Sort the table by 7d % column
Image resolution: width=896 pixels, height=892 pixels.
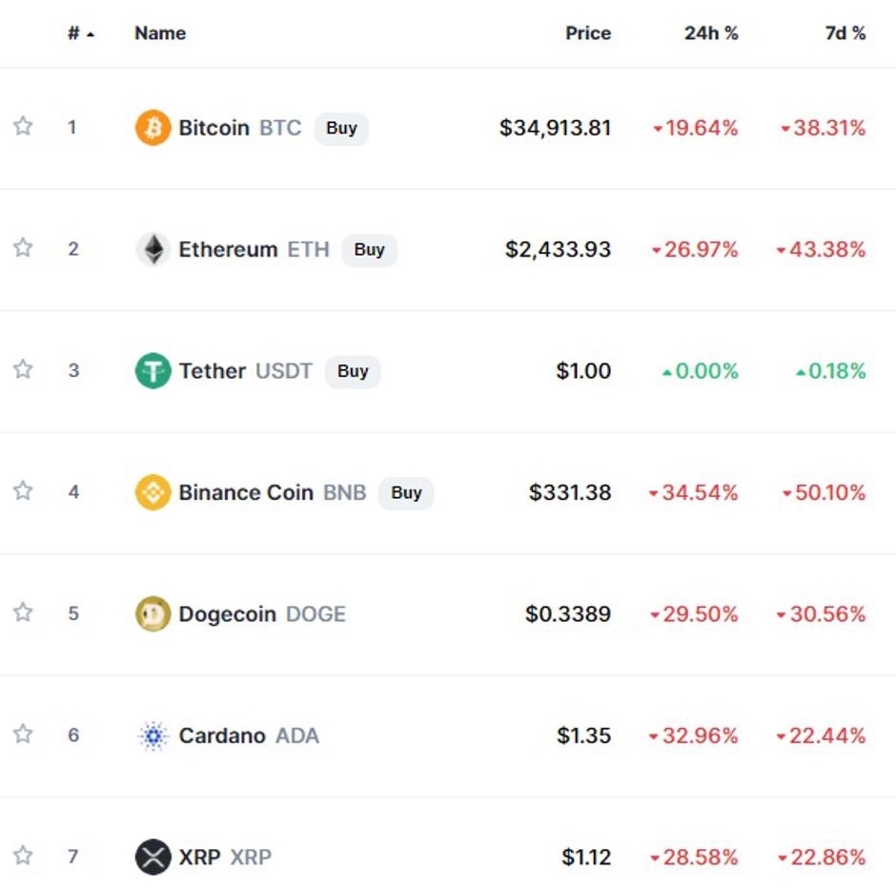tap(845, 33)
